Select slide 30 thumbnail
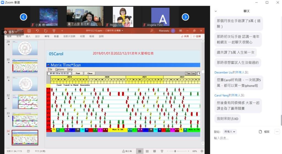 pos(25,66)
